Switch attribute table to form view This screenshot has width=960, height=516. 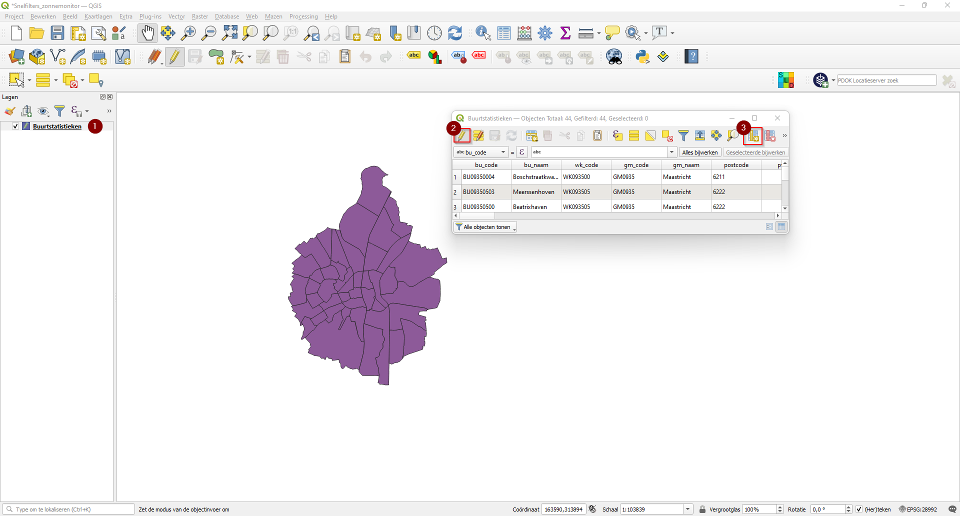click(x=769, y=226)
